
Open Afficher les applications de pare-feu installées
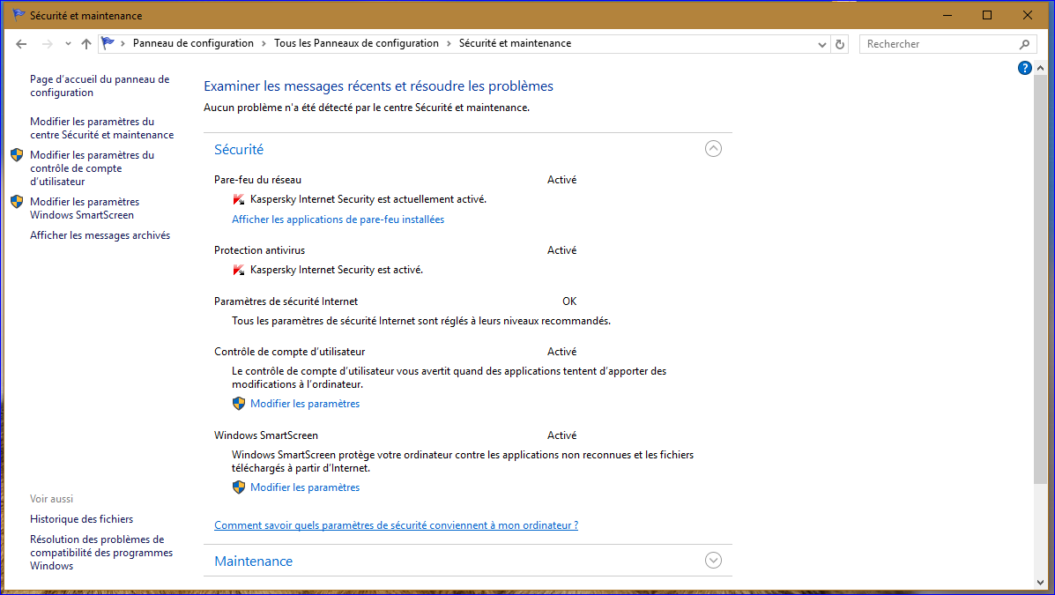tap(338, 219)
